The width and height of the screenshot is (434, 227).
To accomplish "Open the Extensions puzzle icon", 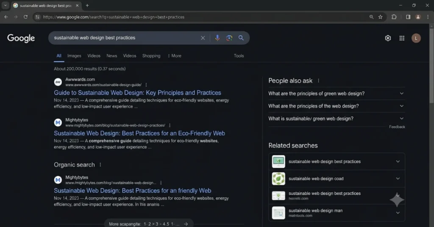I will click(x=394, y=17).
